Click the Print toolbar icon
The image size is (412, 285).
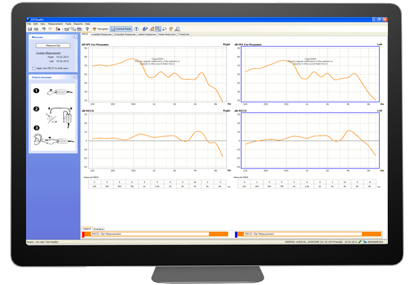(36, 29)
